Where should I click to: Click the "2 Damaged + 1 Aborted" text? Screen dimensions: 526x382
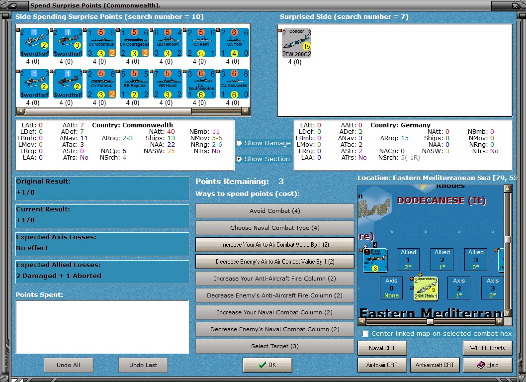[x=59, y=276]
